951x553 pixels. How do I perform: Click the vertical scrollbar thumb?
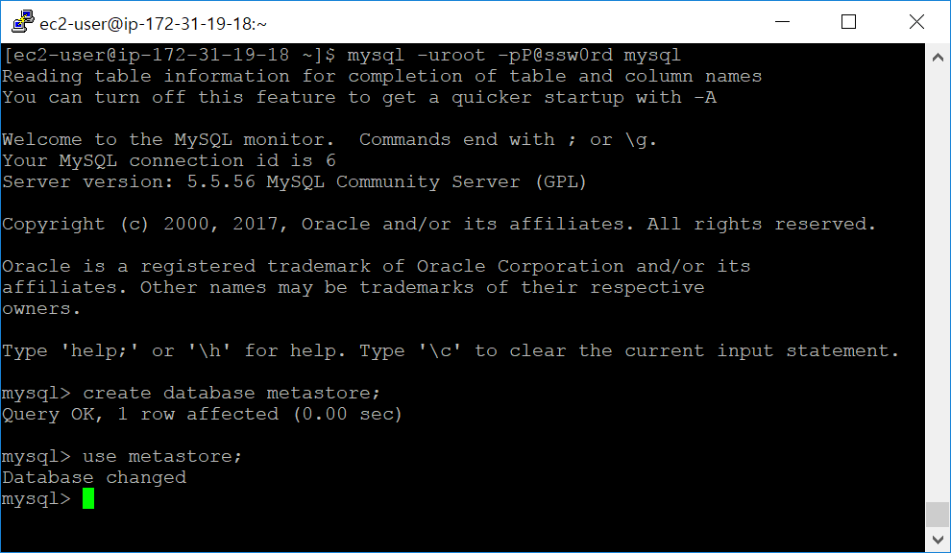coord(938,515)
